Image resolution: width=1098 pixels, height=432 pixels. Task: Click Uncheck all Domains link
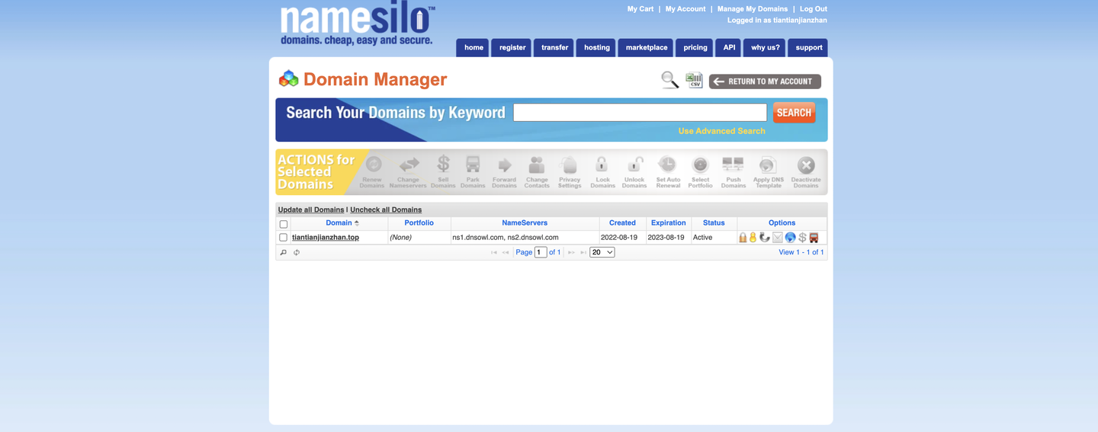click(x=386, y=210)
